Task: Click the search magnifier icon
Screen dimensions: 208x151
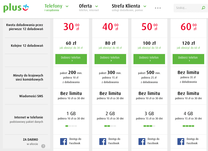Action: pyautogui.click(x=203, y=8)
